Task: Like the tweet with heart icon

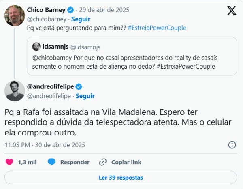Action: point(9,162)
